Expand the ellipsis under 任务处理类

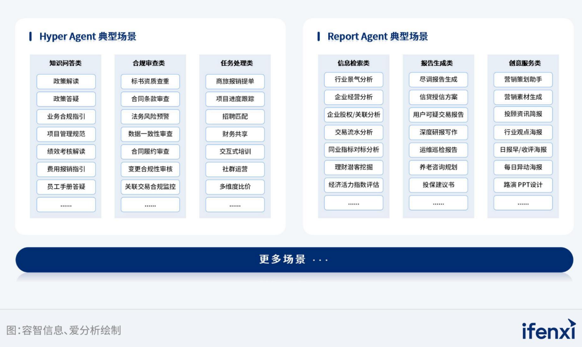pyautogui.click(x=235, y=205)
